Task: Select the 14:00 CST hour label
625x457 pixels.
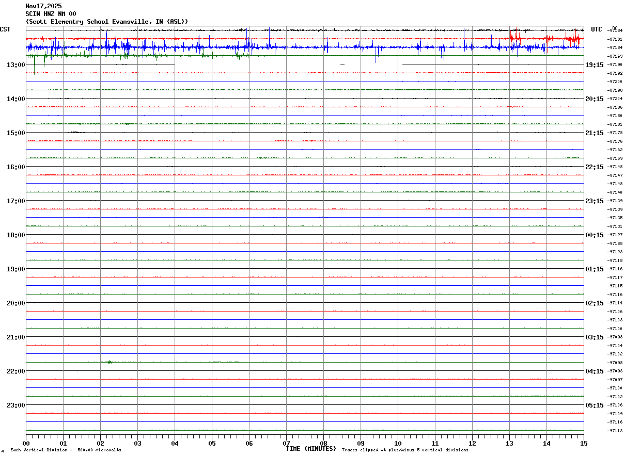Action: click(16, 99)
